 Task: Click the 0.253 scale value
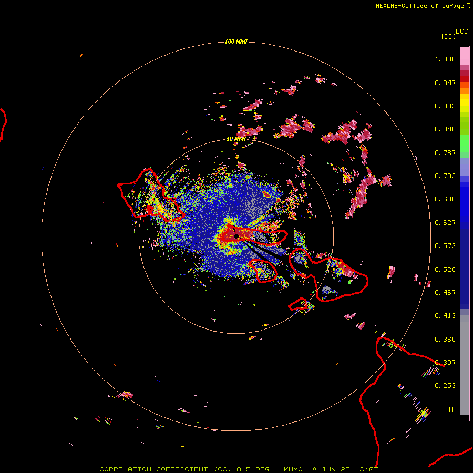pos(445,386)
